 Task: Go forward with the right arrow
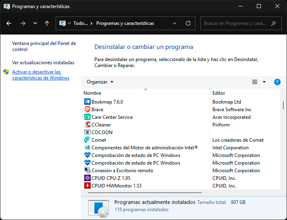[x=23, y=23]
